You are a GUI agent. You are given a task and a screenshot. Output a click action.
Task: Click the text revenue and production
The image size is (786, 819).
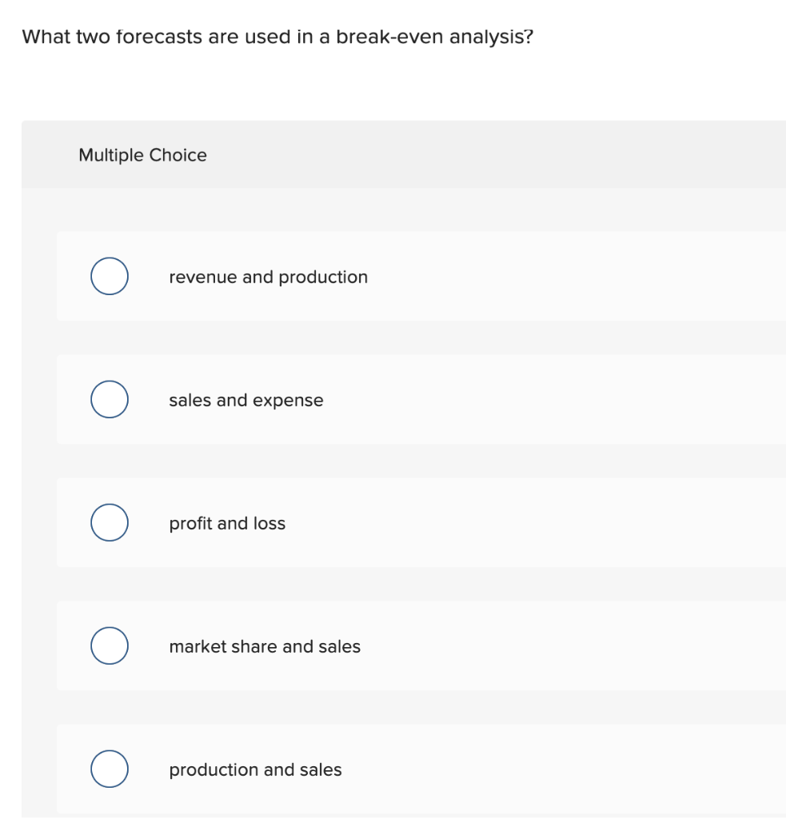[269, 277]
